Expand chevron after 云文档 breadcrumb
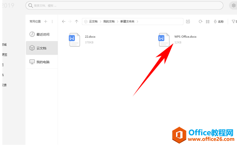The height and width of the screenshot is (146, 237). click(100, 21)
